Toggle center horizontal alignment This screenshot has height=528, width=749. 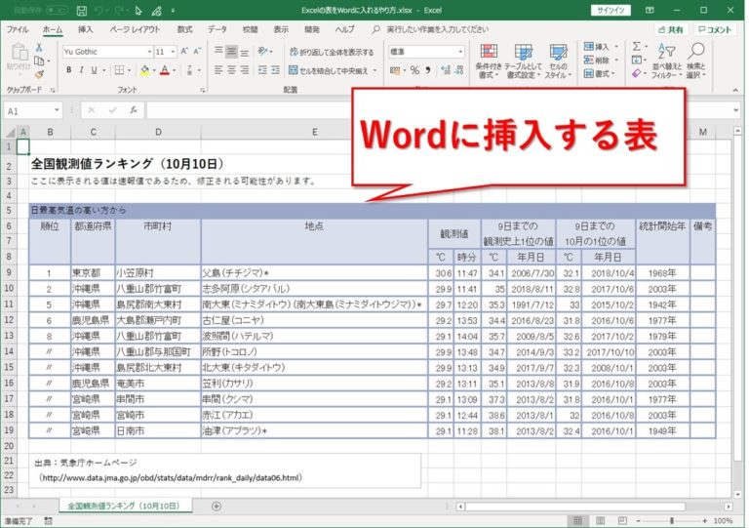click(x=232, y=70)
